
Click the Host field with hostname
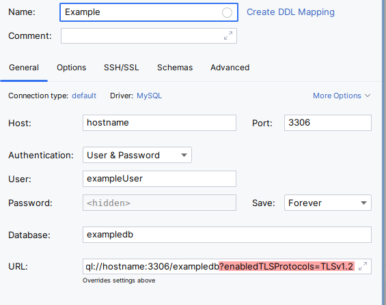pos(159,123)
